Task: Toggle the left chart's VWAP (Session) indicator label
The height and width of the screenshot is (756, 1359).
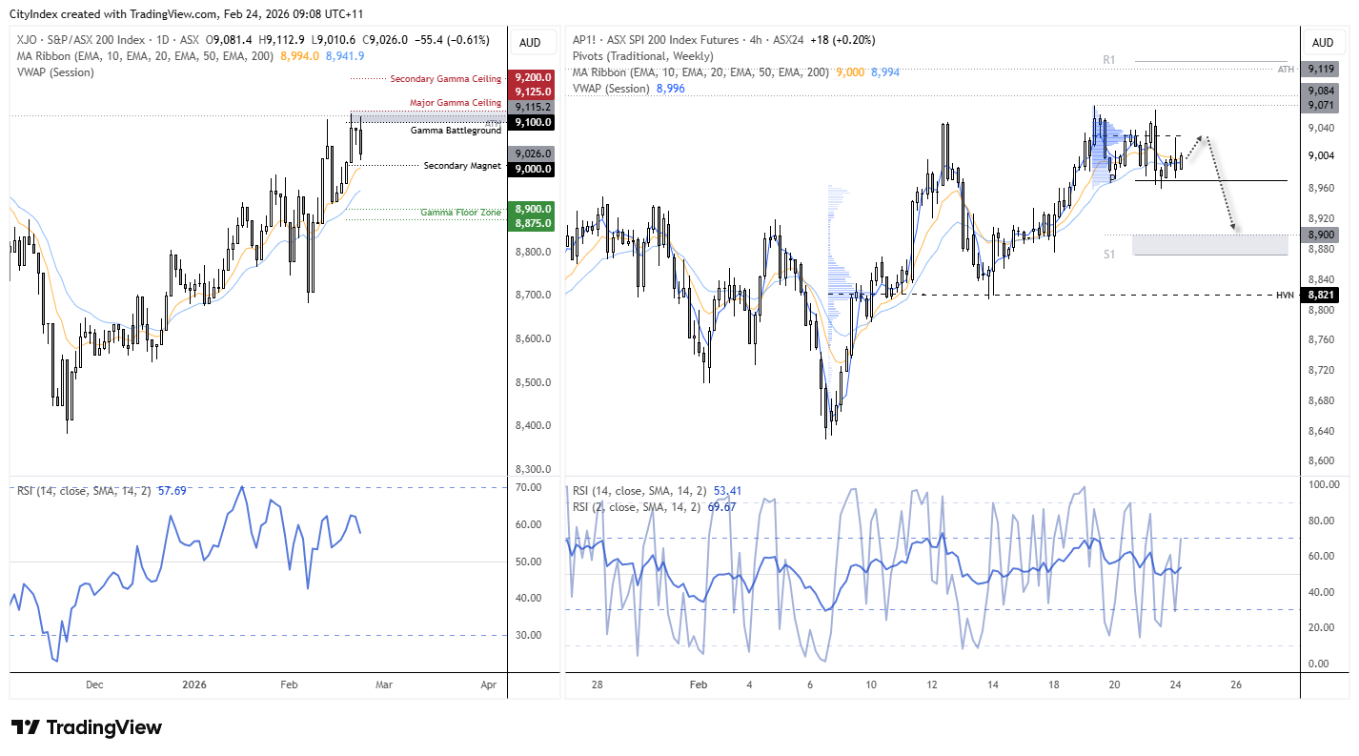Action: click(54, 72)
